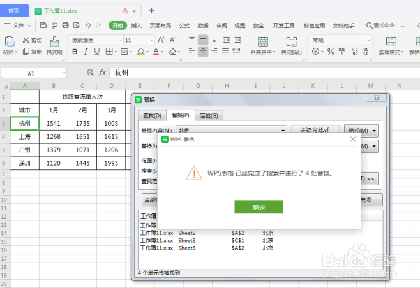
Task: Toggle vertical middle alignment
Action: coord(203,40)
